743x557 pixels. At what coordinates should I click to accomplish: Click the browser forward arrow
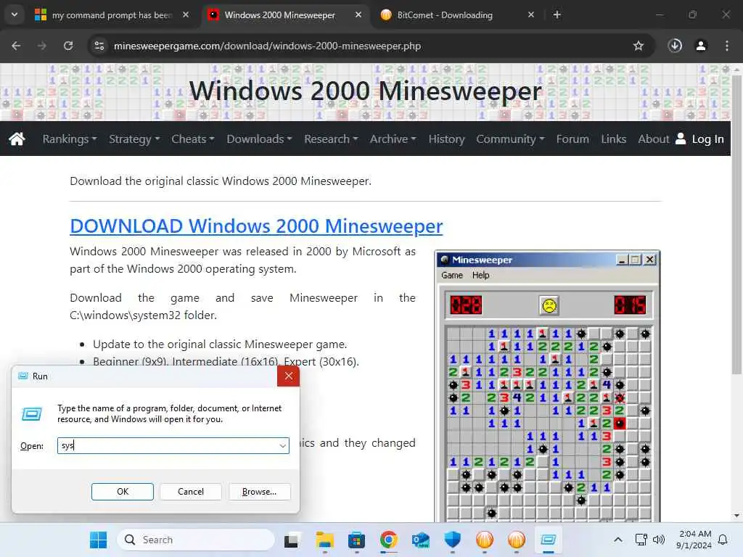42,46
